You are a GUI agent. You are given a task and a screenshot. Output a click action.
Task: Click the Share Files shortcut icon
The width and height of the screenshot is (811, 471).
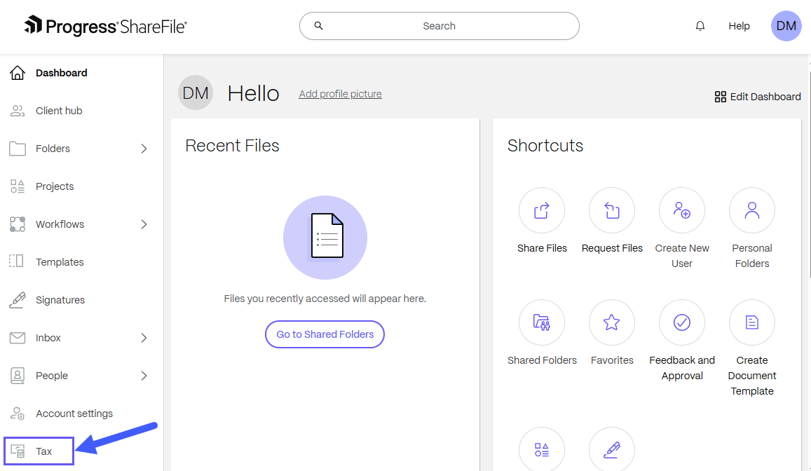tap(542, 210)
